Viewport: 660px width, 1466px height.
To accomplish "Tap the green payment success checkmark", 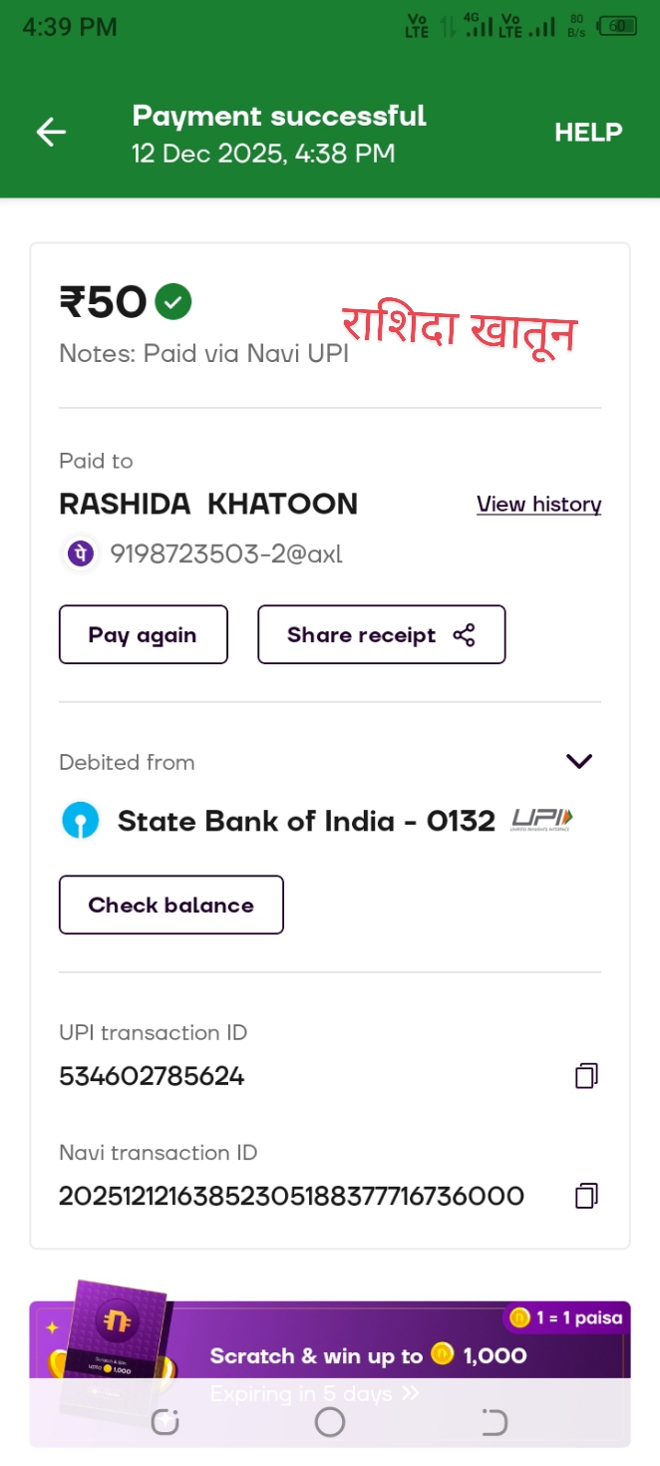I will point(174,301).
